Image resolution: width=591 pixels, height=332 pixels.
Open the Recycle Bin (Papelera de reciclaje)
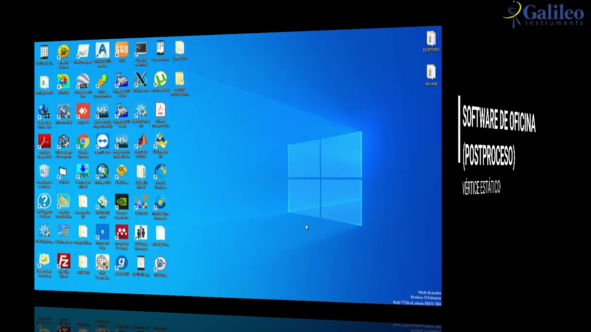click(44, 176)
